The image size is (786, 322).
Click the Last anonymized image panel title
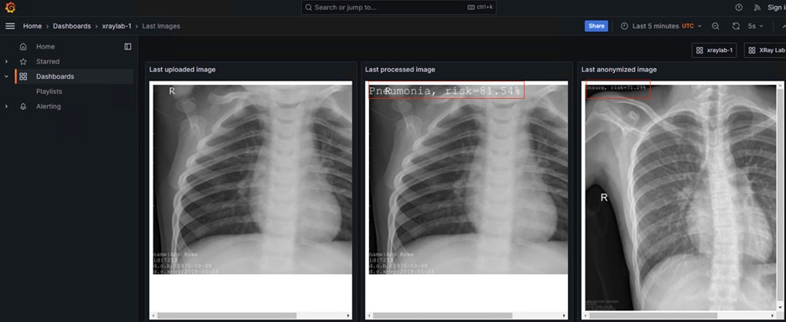[619, 70]
